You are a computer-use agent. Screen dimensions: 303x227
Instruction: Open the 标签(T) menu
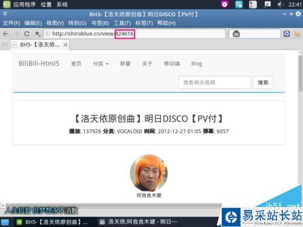click(144, 23)
